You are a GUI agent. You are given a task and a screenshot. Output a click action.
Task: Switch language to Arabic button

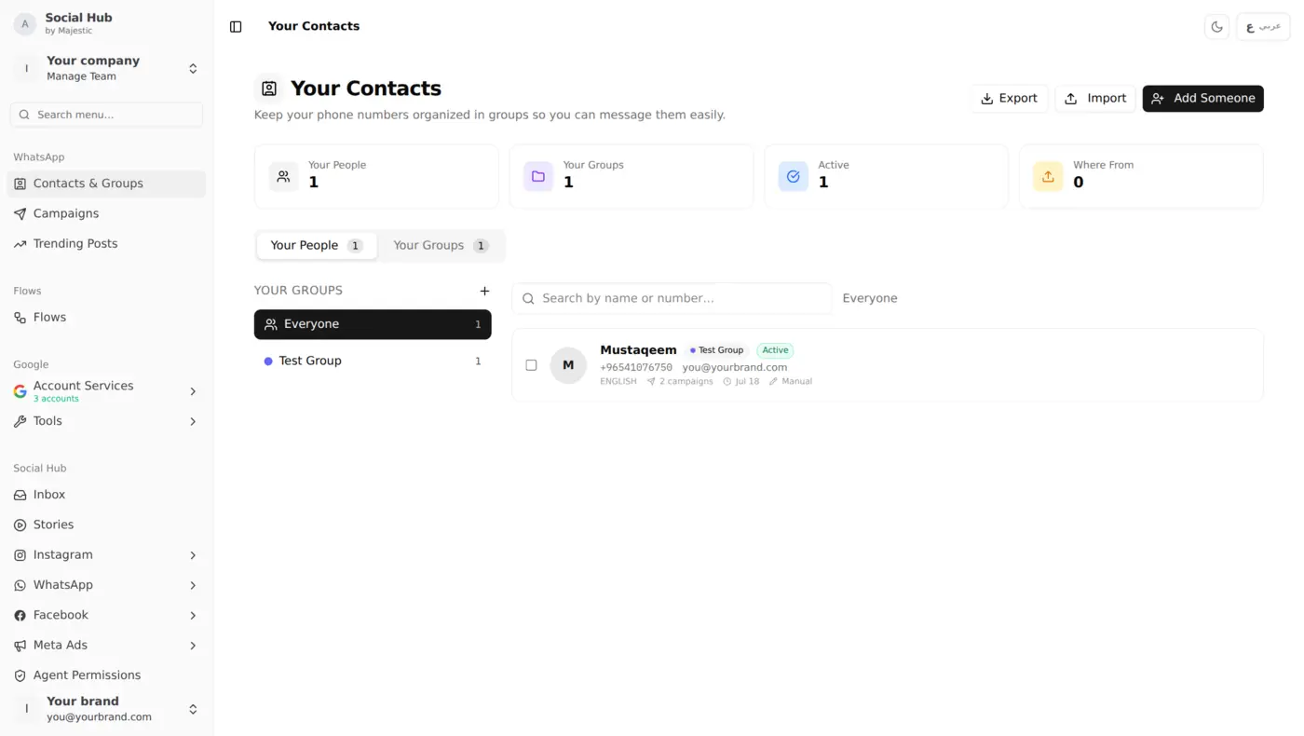(x=1263, y=27)
